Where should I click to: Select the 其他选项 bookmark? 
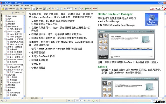[x=13, y=62]
